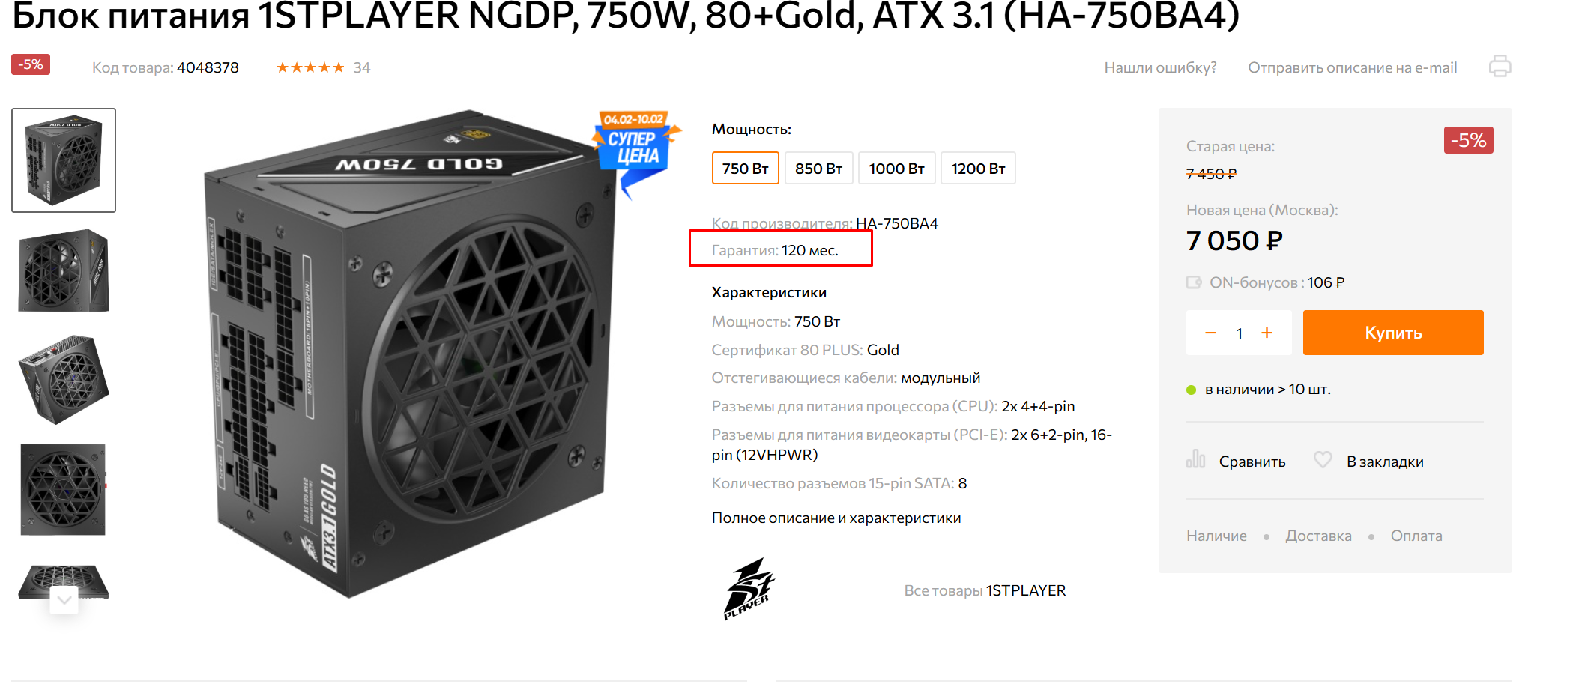
Task: Open Все товары 1STPLAYER link
Action: [985, 590]
